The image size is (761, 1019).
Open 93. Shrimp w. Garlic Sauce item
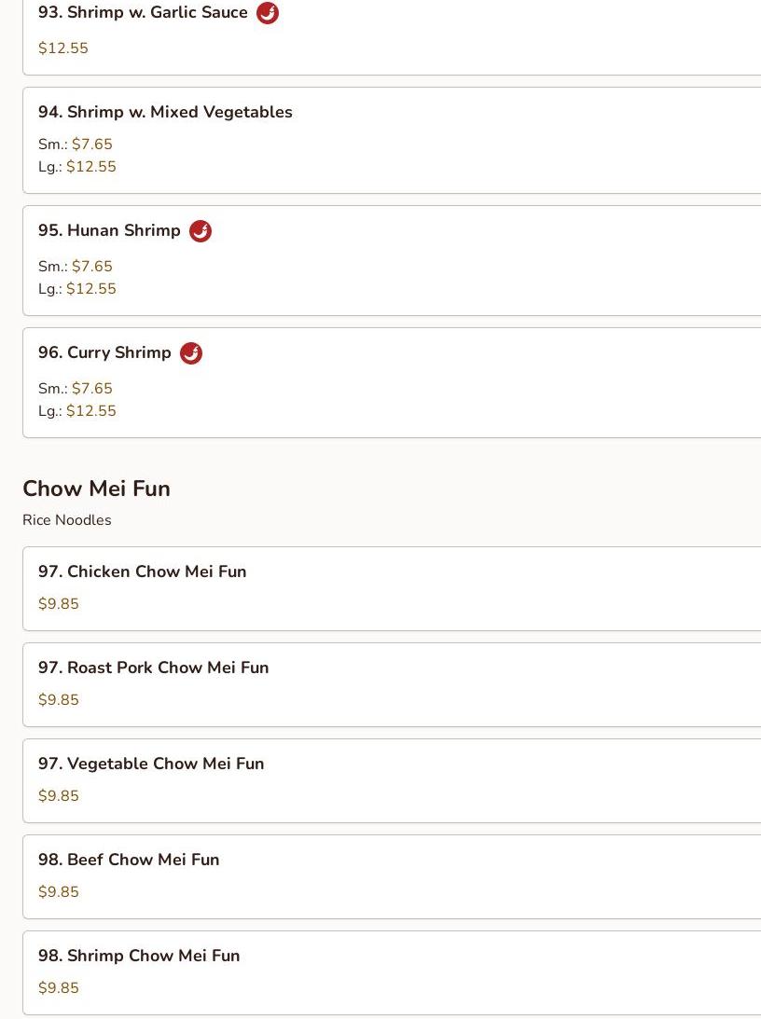143,13
